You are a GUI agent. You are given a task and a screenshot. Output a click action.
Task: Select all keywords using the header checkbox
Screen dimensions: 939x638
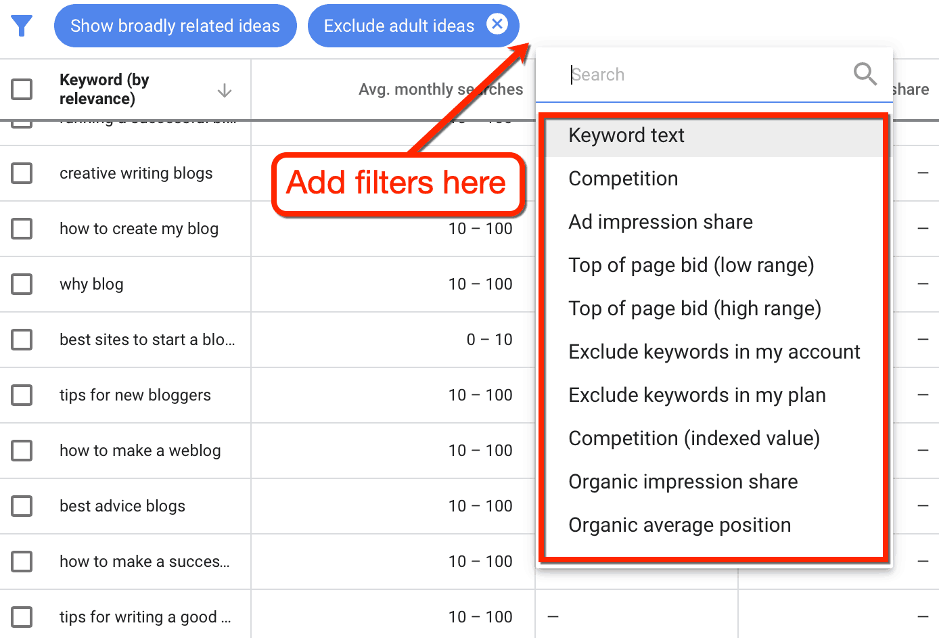[x=22, y=89]
